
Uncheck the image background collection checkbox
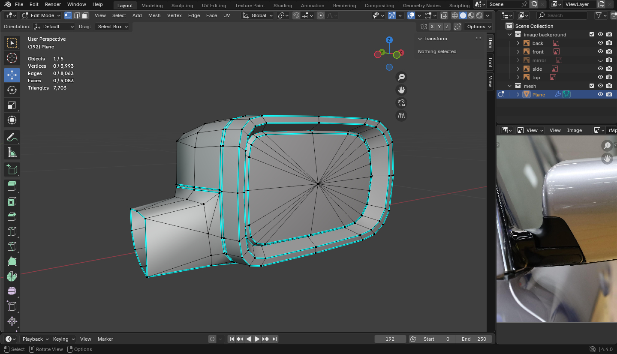(x=592, y=35)
